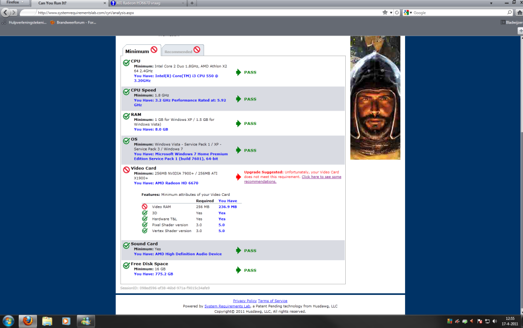The image size is (523, 328).
Task: Open the Hulpverleningstekeni... bookmark
Action: (x=25, y=22)
